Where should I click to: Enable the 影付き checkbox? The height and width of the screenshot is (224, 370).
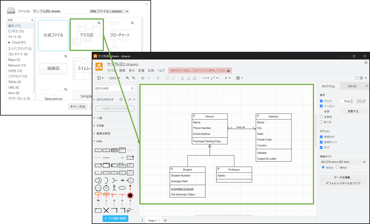[321, 122]
